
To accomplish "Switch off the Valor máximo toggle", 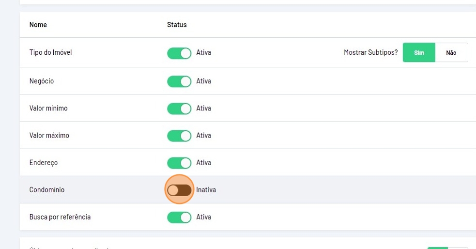I will pyautogui.click(x=179, y=136).
